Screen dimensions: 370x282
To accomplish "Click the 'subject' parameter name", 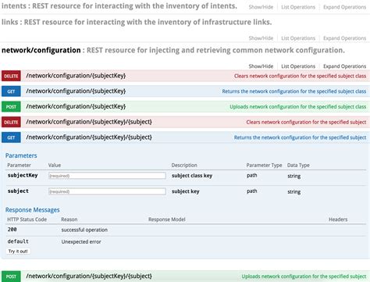I will tap(18, 191).
